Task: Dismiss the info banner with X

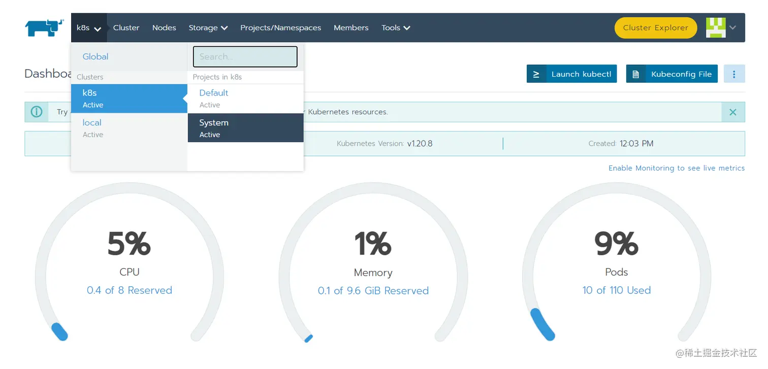Action: tap(733, 112)
